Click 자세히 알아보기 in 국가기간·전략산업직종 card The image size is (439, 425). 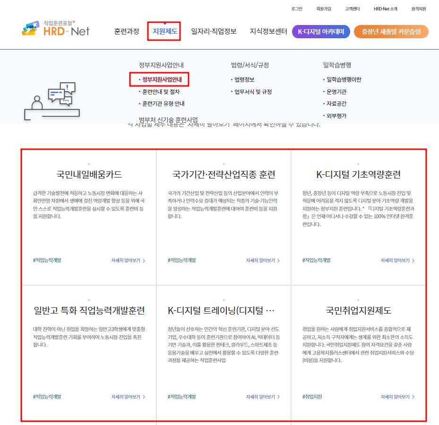click(x=263, y=261)
